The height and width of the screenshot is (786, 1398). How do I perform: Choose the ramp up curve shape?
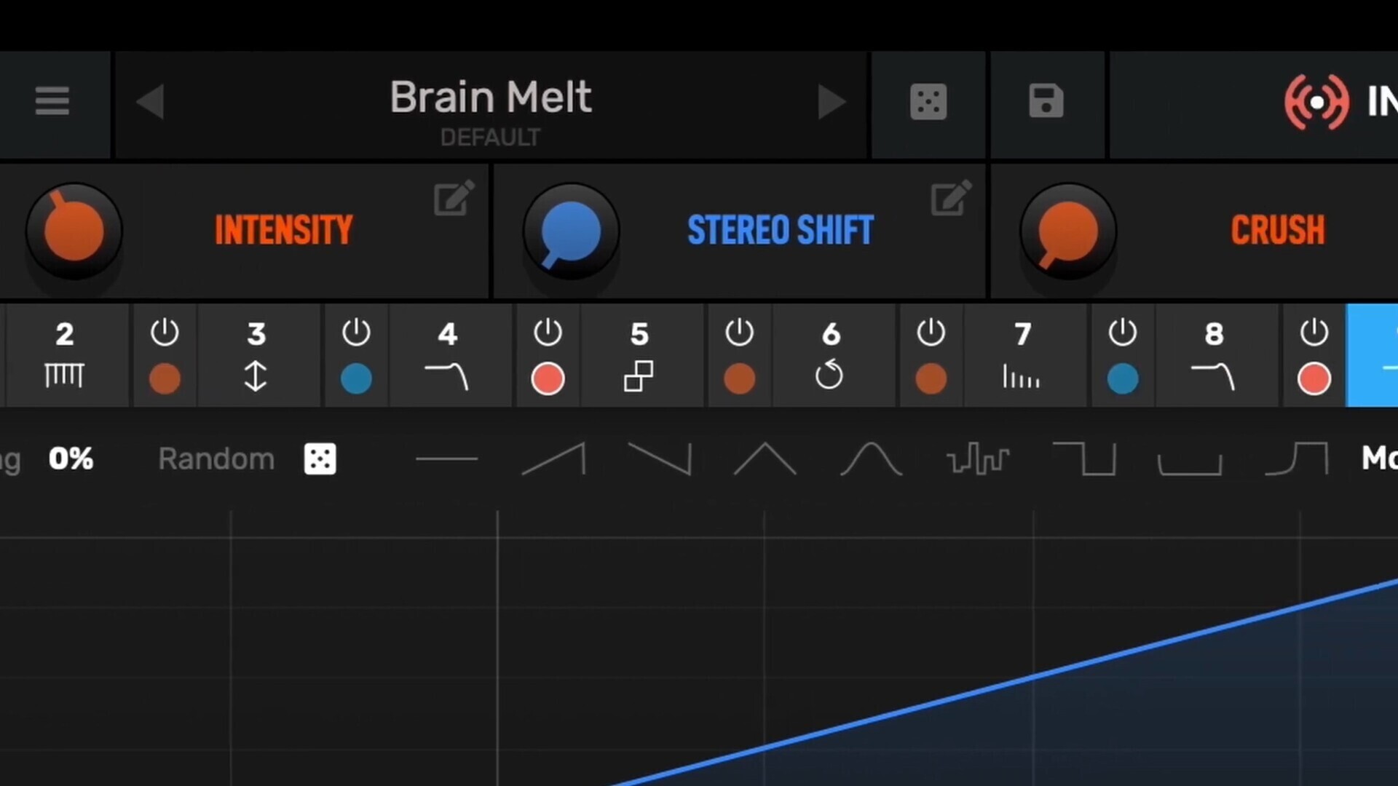(x=554, y=459)
